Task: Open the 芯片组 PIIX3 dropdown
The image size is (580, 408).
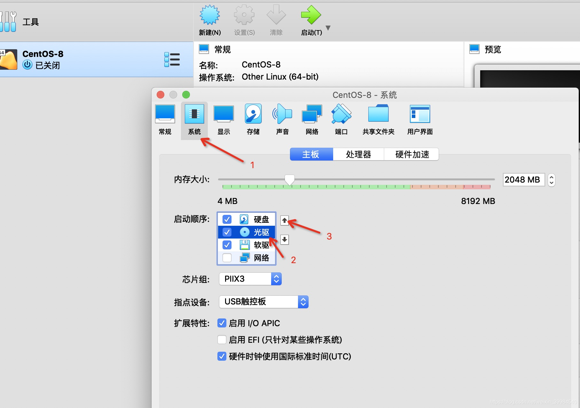Action: (276, 279)
